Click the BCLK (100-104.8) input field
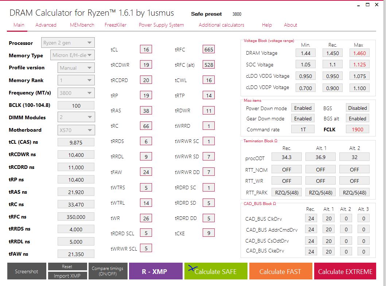The height and width of the screenshot is (286, 386). point(76,105)
